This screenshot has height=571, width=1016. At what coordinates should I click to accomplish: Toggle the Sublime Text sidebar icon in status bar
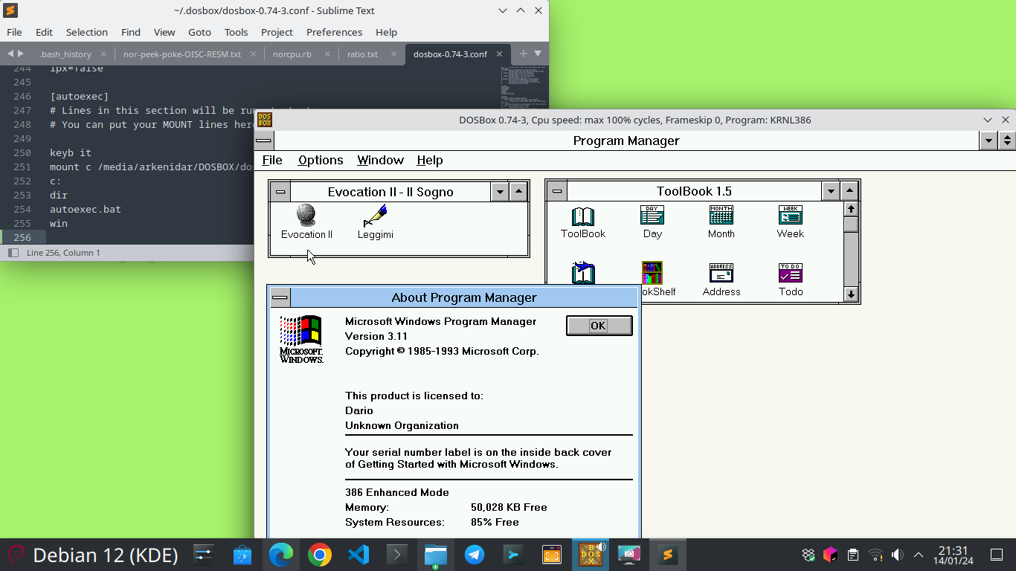point(13,253)
